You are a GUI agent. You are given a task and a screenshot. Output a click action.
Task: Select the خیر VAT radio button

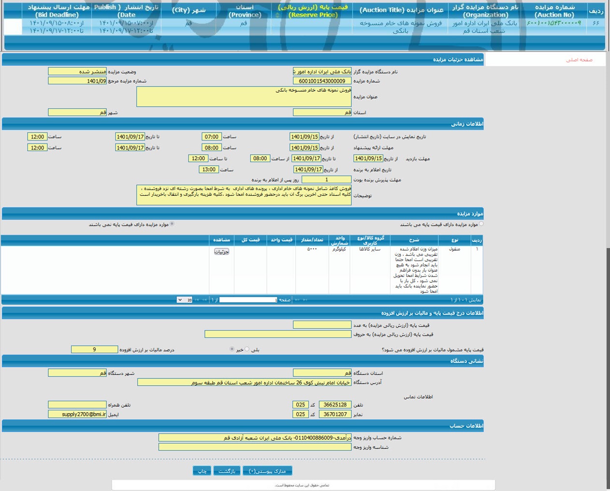(232, 349)
